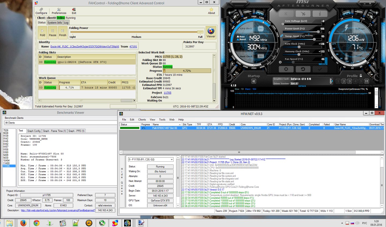386x227 pixels.
Task: Click the Pause folding button
Action: 53,33
